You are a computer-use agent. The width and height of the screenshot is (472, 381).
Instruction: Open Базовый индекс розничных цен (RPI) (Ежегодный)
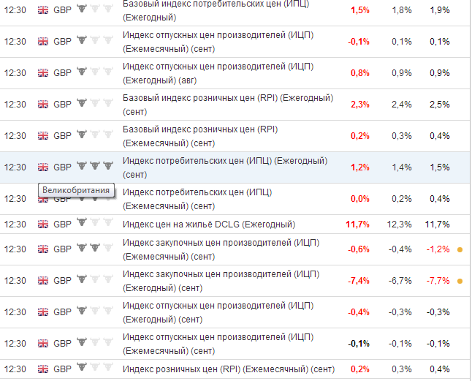228,105
